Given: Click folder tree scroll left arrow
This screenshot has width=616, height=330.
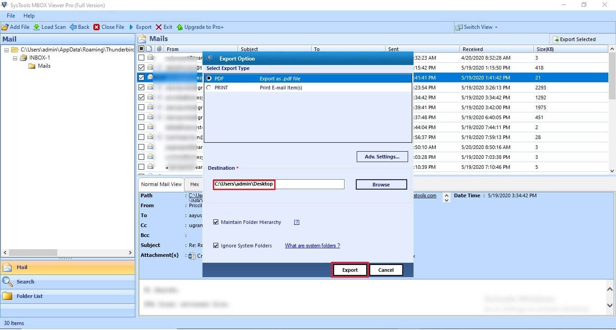Looking at the screenshot, I should (5, 253).
